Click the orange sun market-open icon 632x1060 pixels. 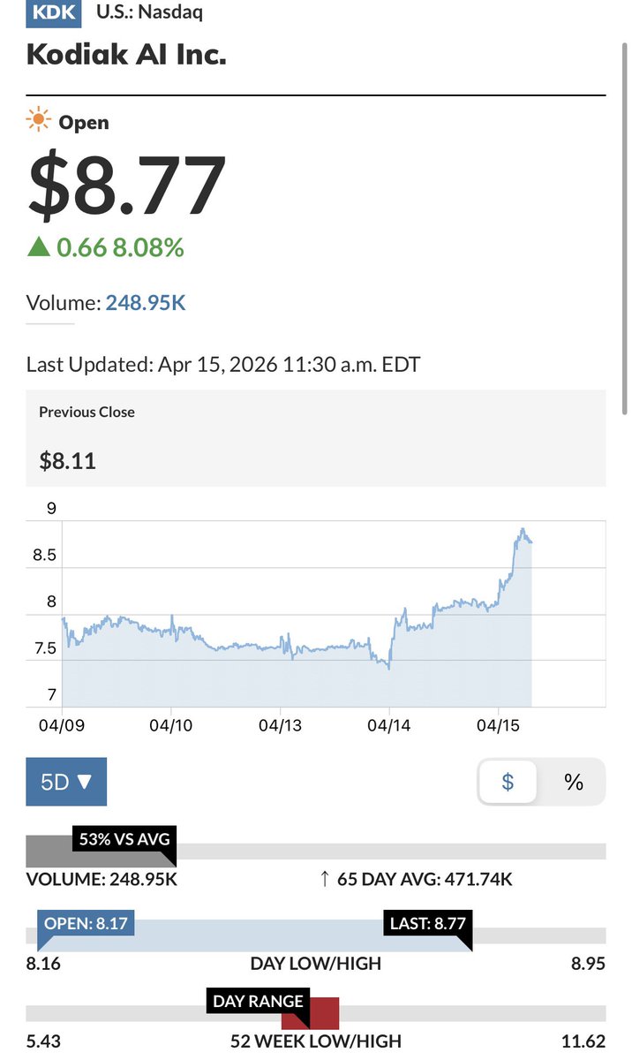click(38, 122)
